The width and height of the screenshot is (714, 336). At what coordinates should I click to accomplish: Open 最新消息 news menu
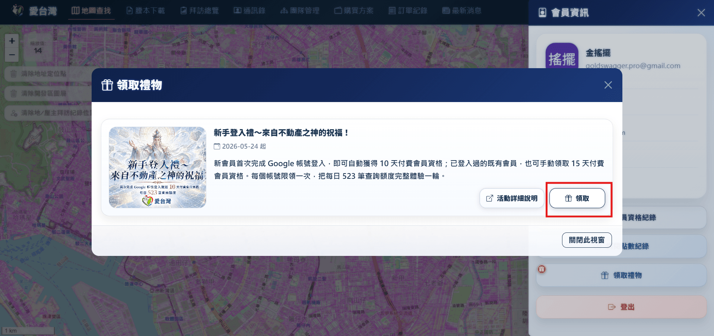point(462,10)
